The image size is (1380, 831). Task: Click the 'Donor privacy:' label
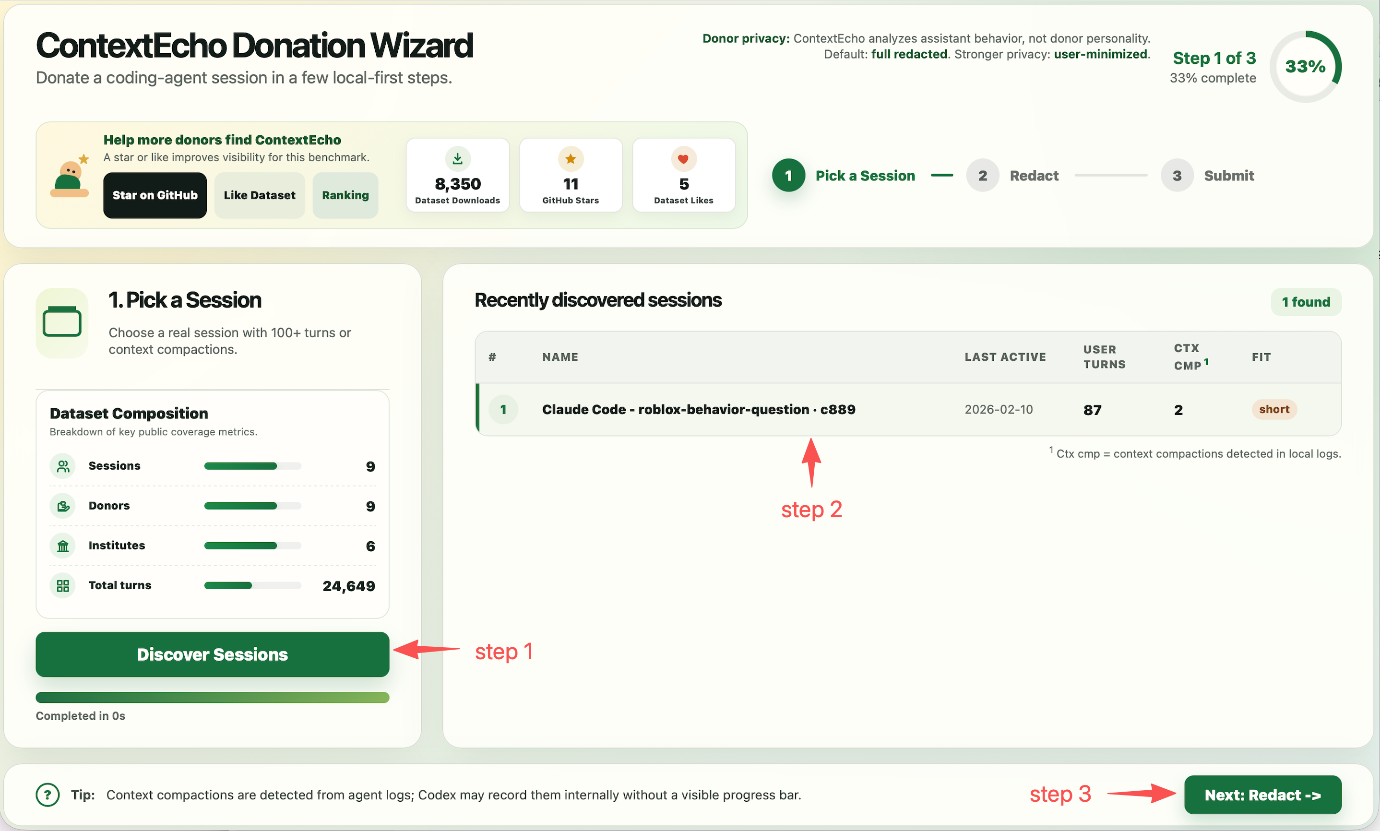point(746,38)
